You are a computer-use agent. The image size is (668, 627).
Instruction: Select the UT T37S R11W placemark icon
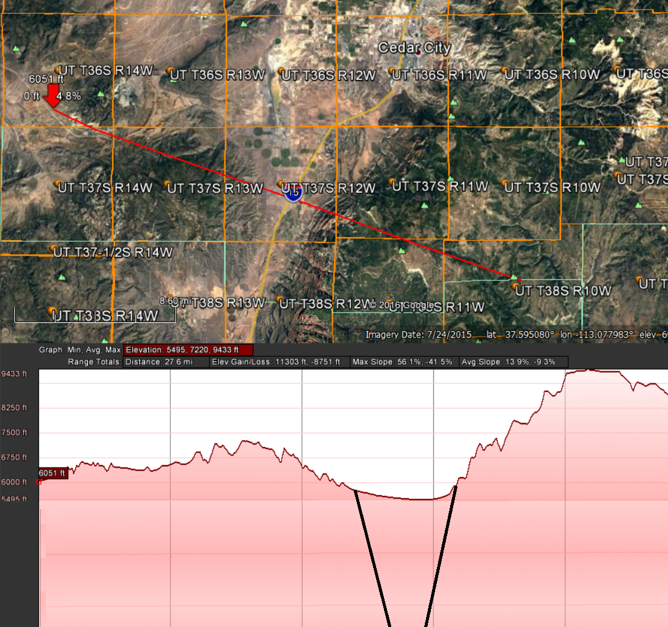tap(393, 182)
